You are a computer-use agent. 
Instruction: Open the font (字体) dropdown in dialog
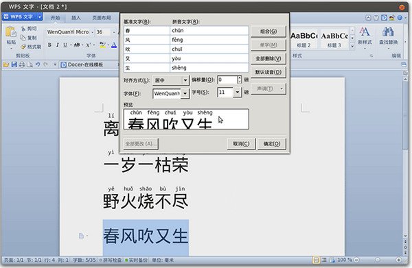click(x=185, y=93)
